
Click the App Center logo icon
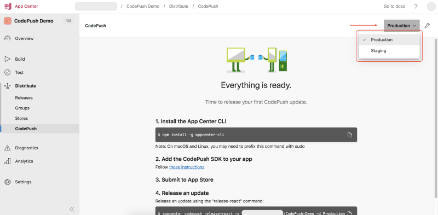[x=8, y=6]
